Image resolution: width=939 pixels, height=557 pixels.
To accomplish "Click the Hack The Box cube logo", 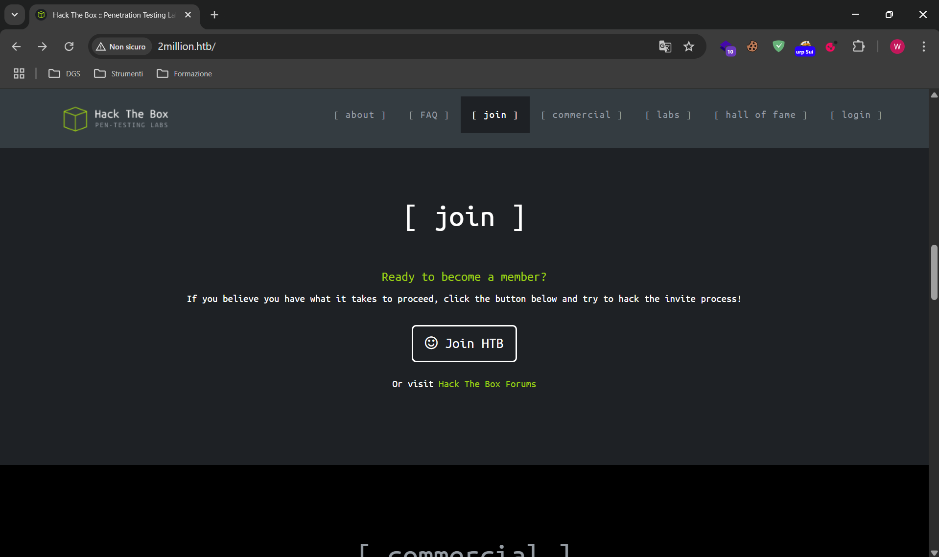I will (x=75, y=119).
